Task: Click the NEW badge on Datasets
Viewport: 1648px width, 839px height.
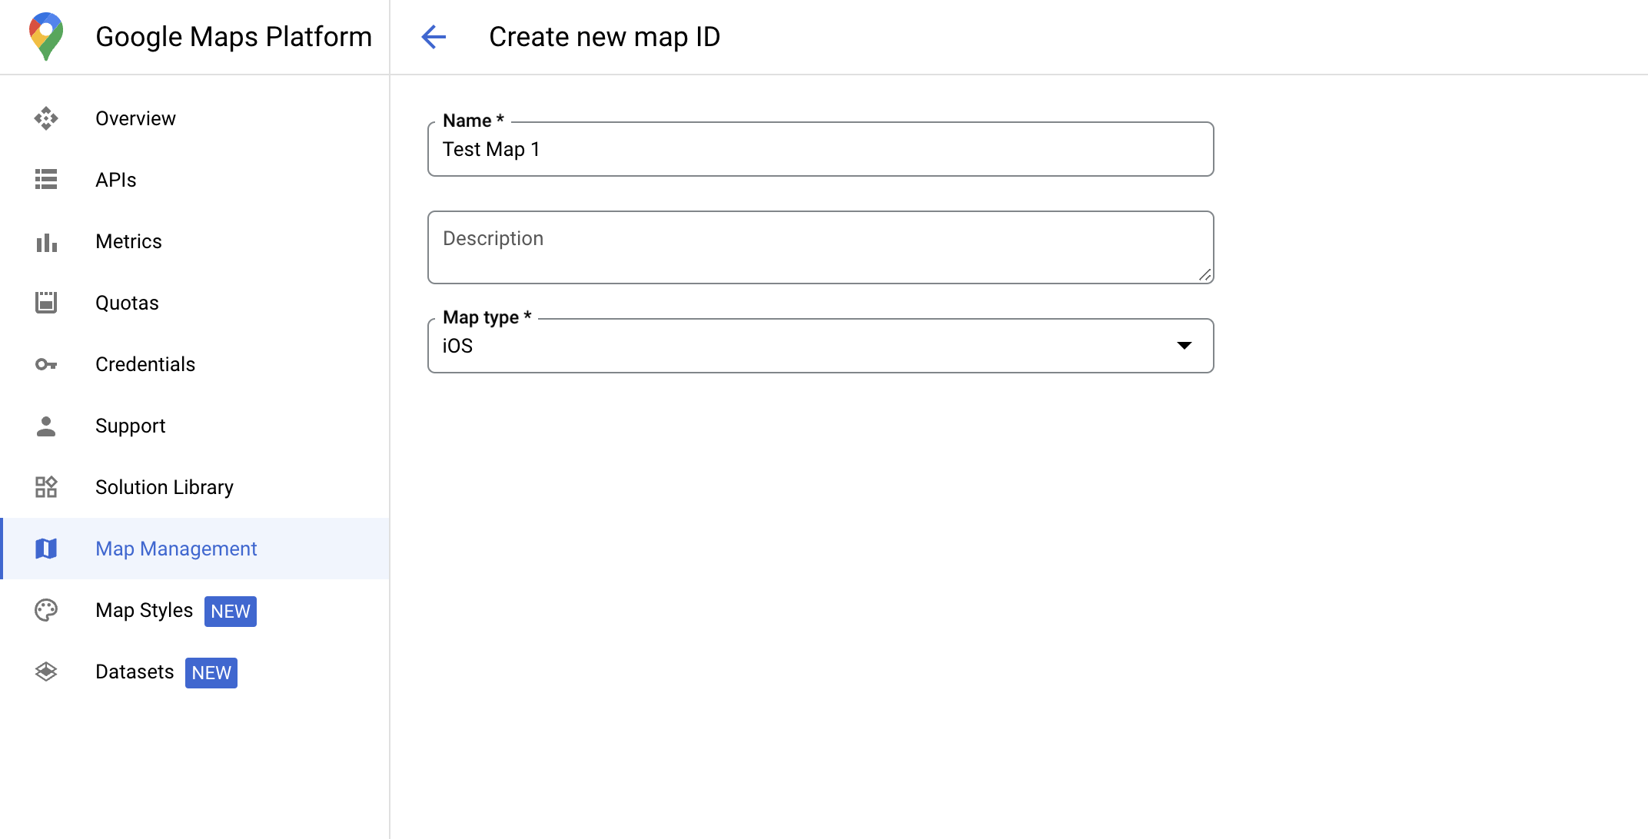Action: click(x=211, y=672)
